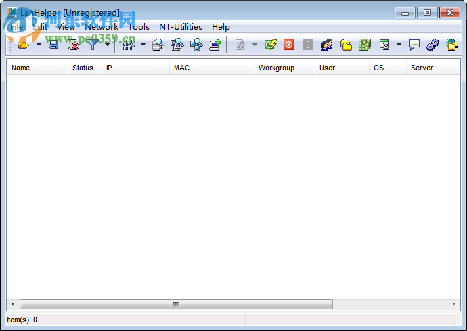The image size is (467, 331).
Task: Open the grayed document dropdown arrow
Action: click(x=254, y=45)
